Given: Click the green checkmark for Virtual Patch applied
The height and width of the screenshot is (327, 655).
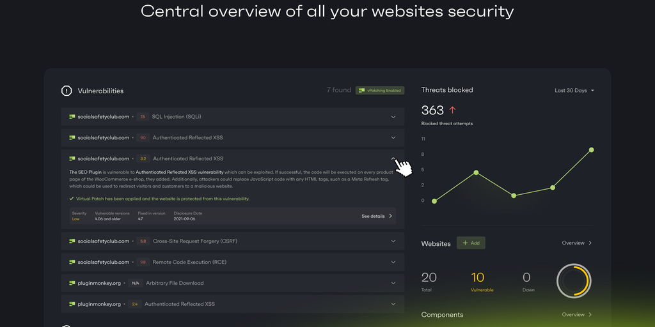Looking at the screenshot, I should click(x=72, y=199).
